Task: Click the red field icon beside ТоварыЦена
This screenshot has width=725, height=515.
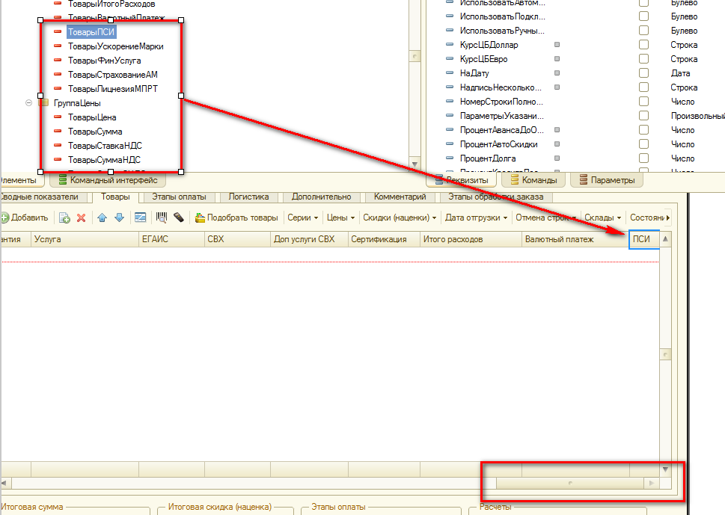Action: (x=58, y=117)
